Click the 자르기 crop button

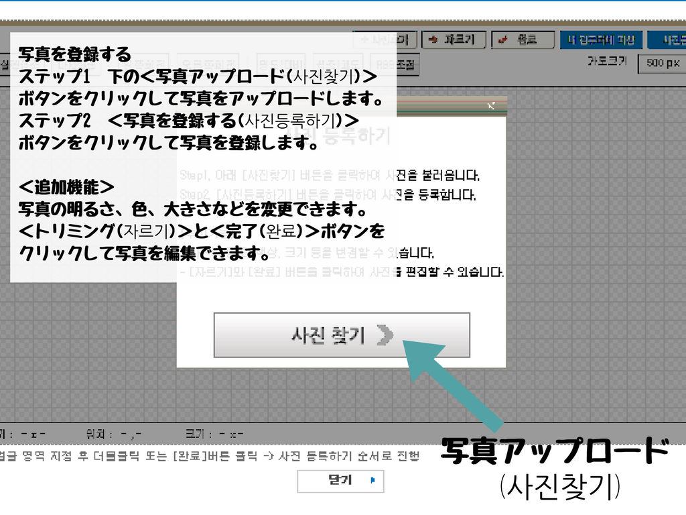coord(454,40)
